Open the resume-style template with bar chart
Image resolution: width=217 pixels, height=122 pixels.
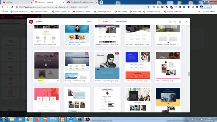pyautogui.click(x=107, y=100)
